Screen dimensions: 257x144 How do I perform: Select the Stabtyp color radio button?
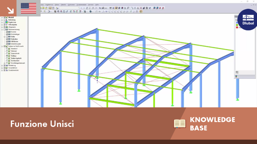7,56
